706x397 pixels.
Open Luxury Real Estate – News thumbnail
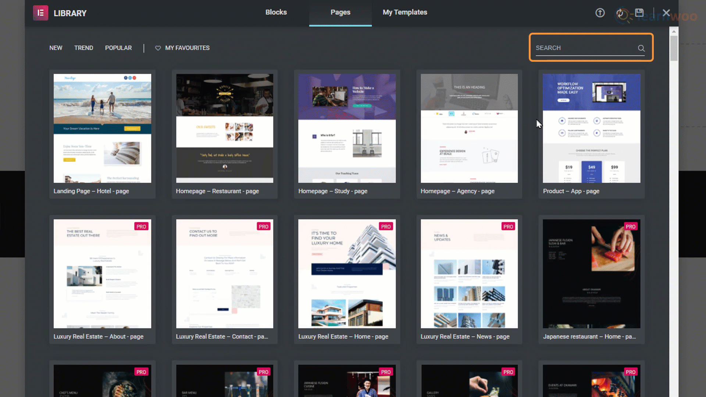tap(469, 274)
